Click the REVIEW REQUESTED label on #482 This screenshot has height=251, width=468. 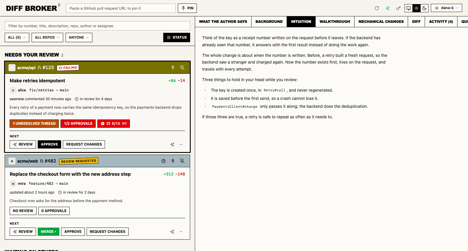79,161
